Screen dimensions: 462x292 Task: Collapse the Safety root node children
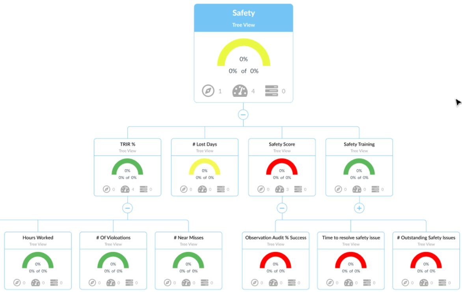[243, 115]
